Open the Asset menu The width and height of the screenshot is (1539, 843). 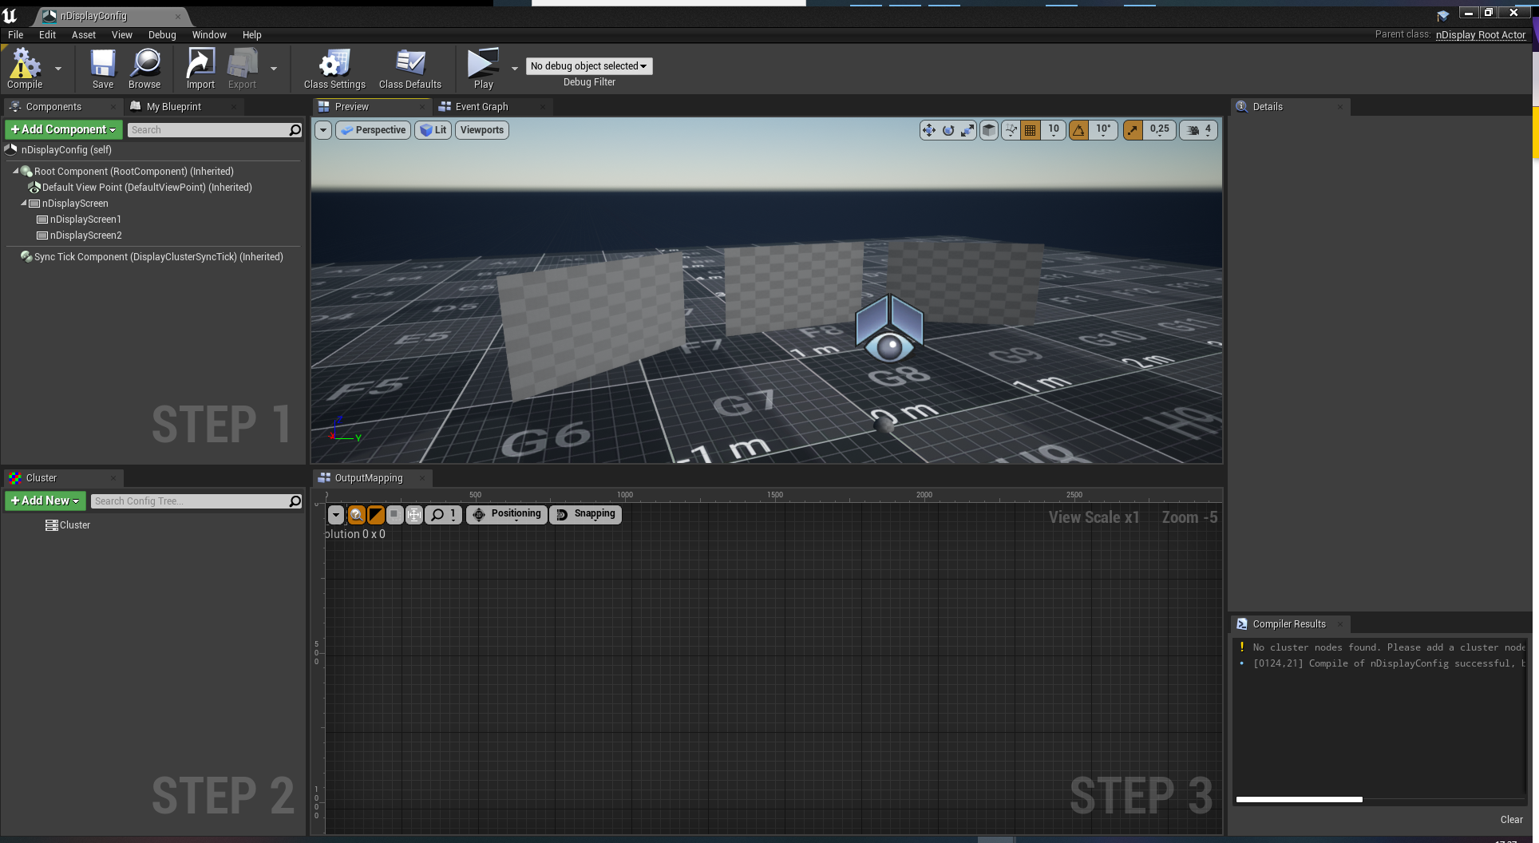point(83,35)
